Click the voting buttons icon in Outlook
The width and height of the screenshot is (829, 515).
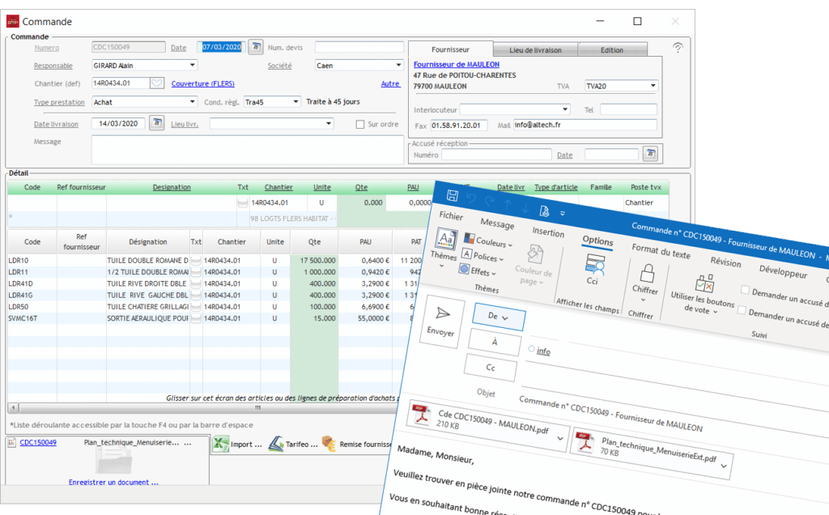click(705, 284)
